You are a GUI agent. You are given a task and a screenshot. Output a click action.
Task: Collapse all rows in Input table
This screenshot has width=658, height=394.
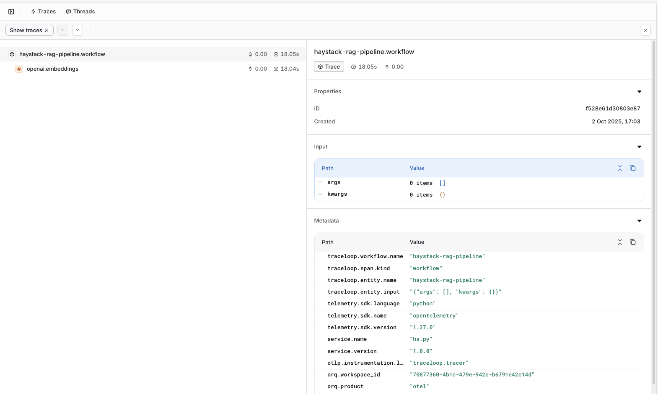(x=619, y=168)
